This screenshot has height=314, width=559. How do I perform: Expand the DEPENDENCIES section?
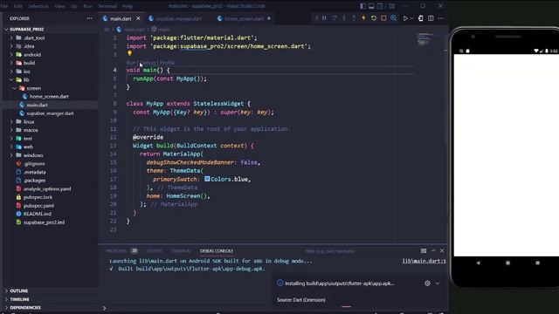point(25,308)
